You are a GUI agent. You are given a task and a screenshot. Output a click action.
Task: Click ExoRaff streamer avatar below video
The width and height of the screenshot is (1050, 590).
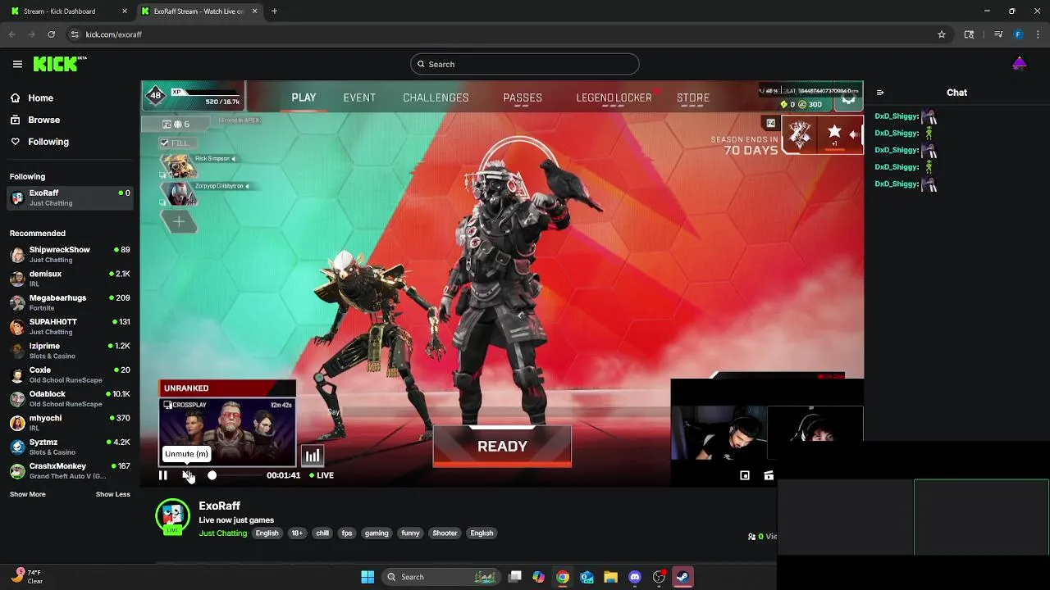tap(172, 516)
